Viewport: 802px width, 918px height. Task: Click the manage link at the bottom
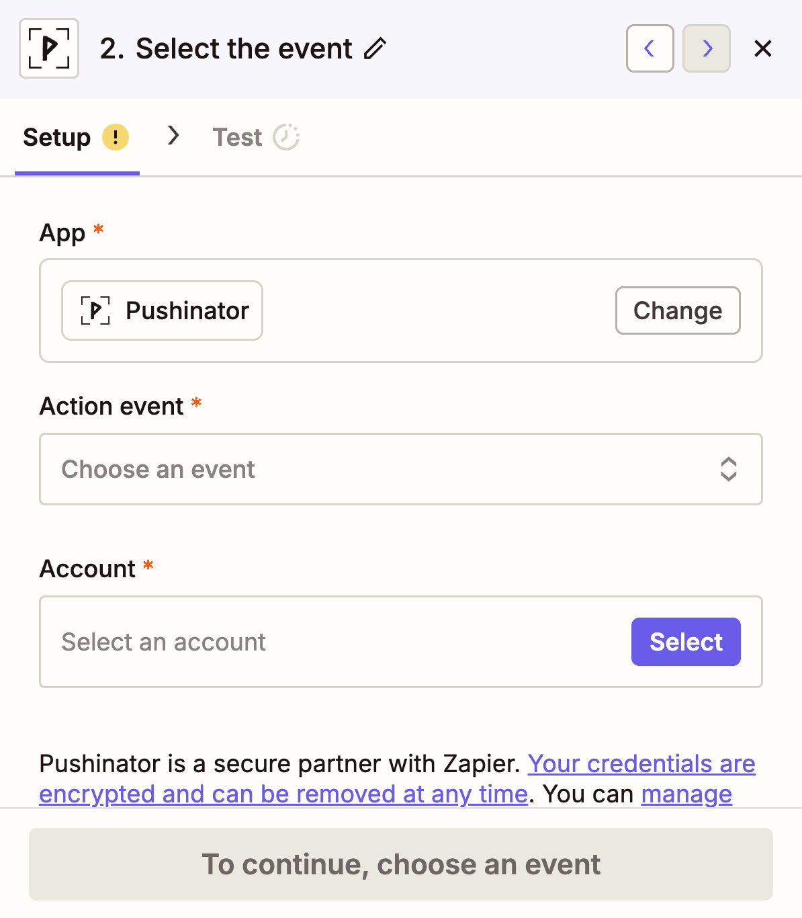tap(686, 794)
